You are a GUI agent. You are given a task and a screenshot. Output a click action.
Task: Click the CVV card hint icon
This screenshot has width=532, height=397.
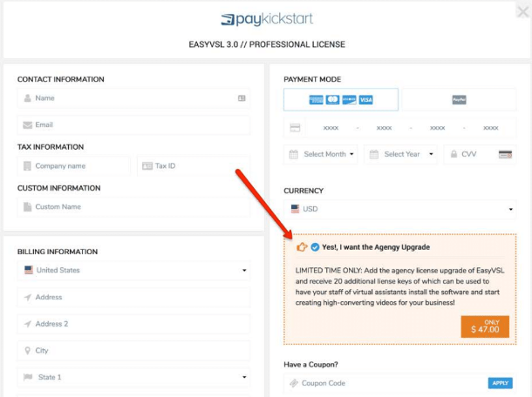pos(505,154)
